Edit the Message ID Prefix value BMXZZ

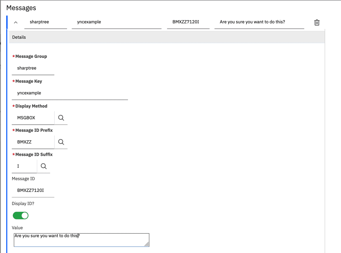[x=31, y=142]
